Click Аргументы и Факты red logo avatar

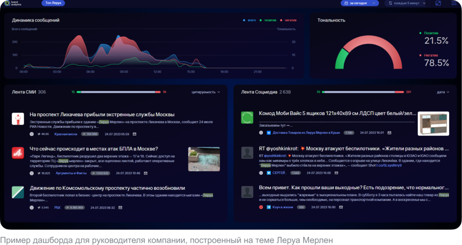point(18,153)
